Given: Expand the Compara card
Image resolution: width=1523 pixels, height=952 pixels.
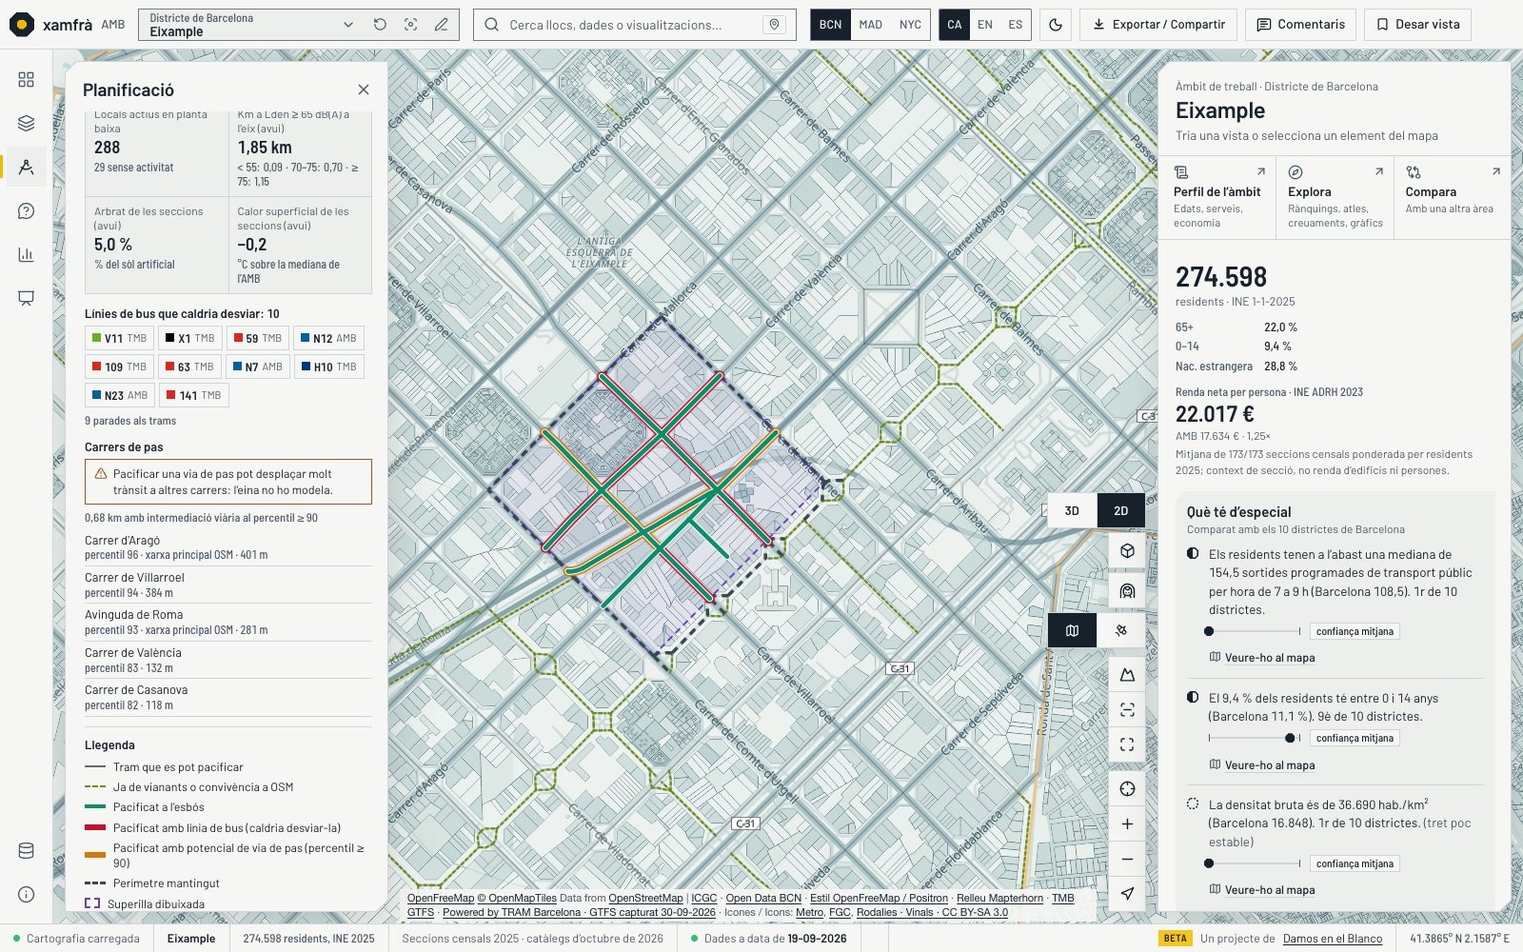Looking at the screenshot, I should tap(1452, 198).
